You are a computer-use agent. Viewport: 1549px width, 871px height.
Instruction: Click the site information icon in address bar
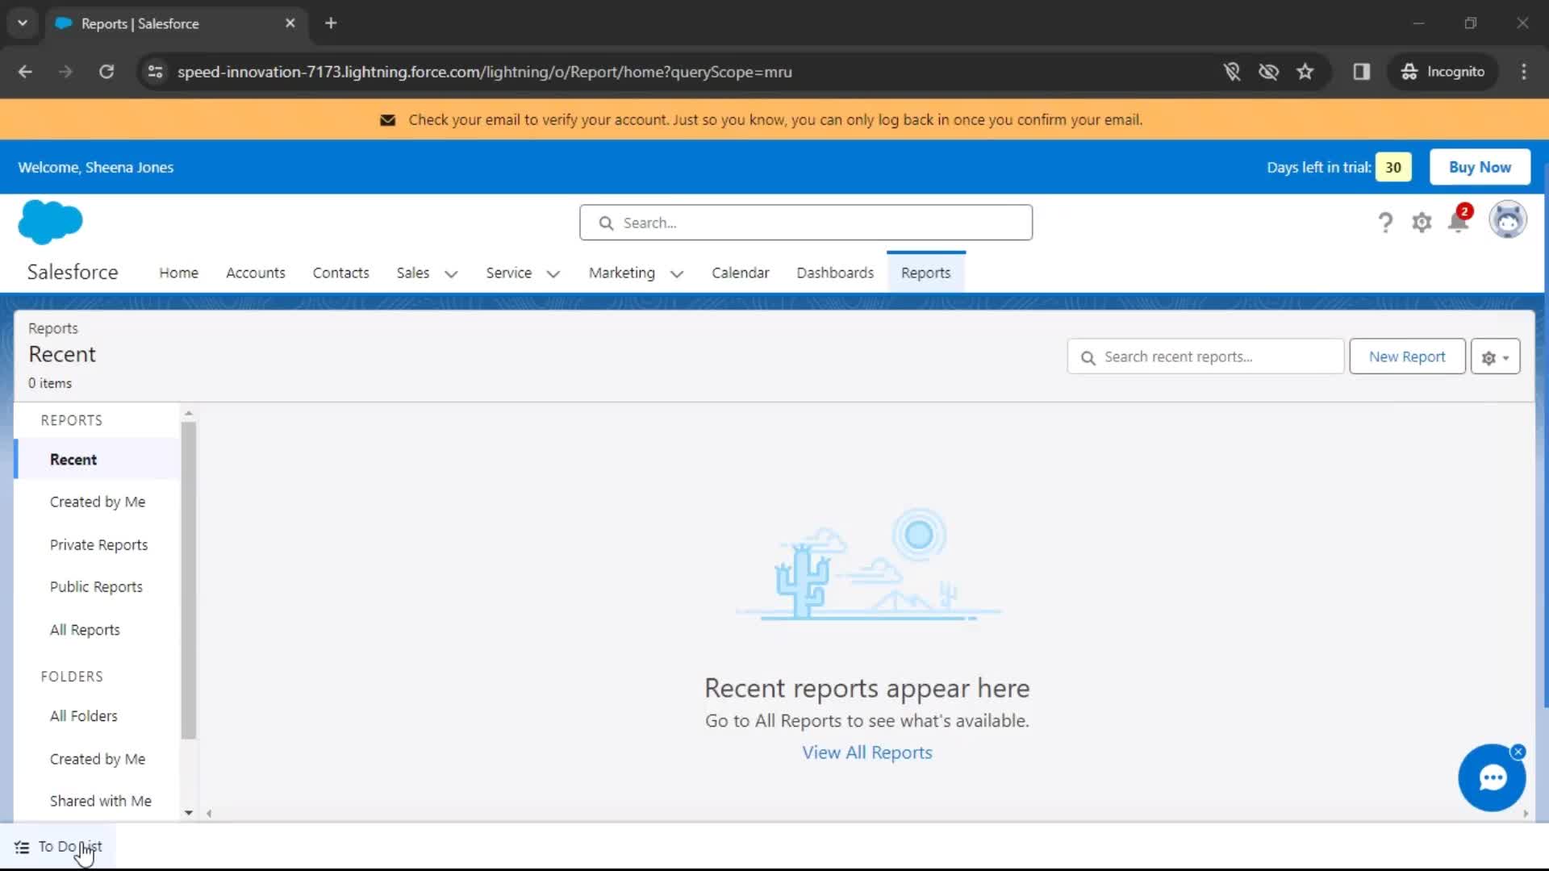pyautogui.click(x=155, y=72)
